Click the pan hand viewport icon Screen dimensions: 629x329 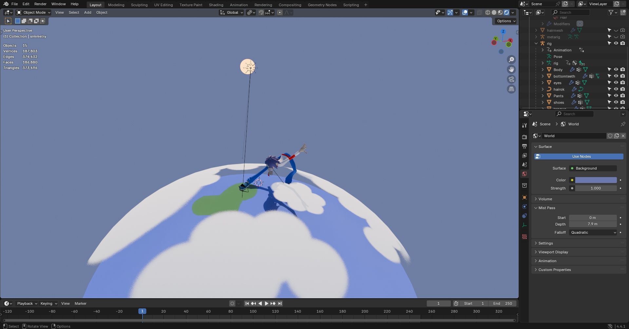coord(511,69)
